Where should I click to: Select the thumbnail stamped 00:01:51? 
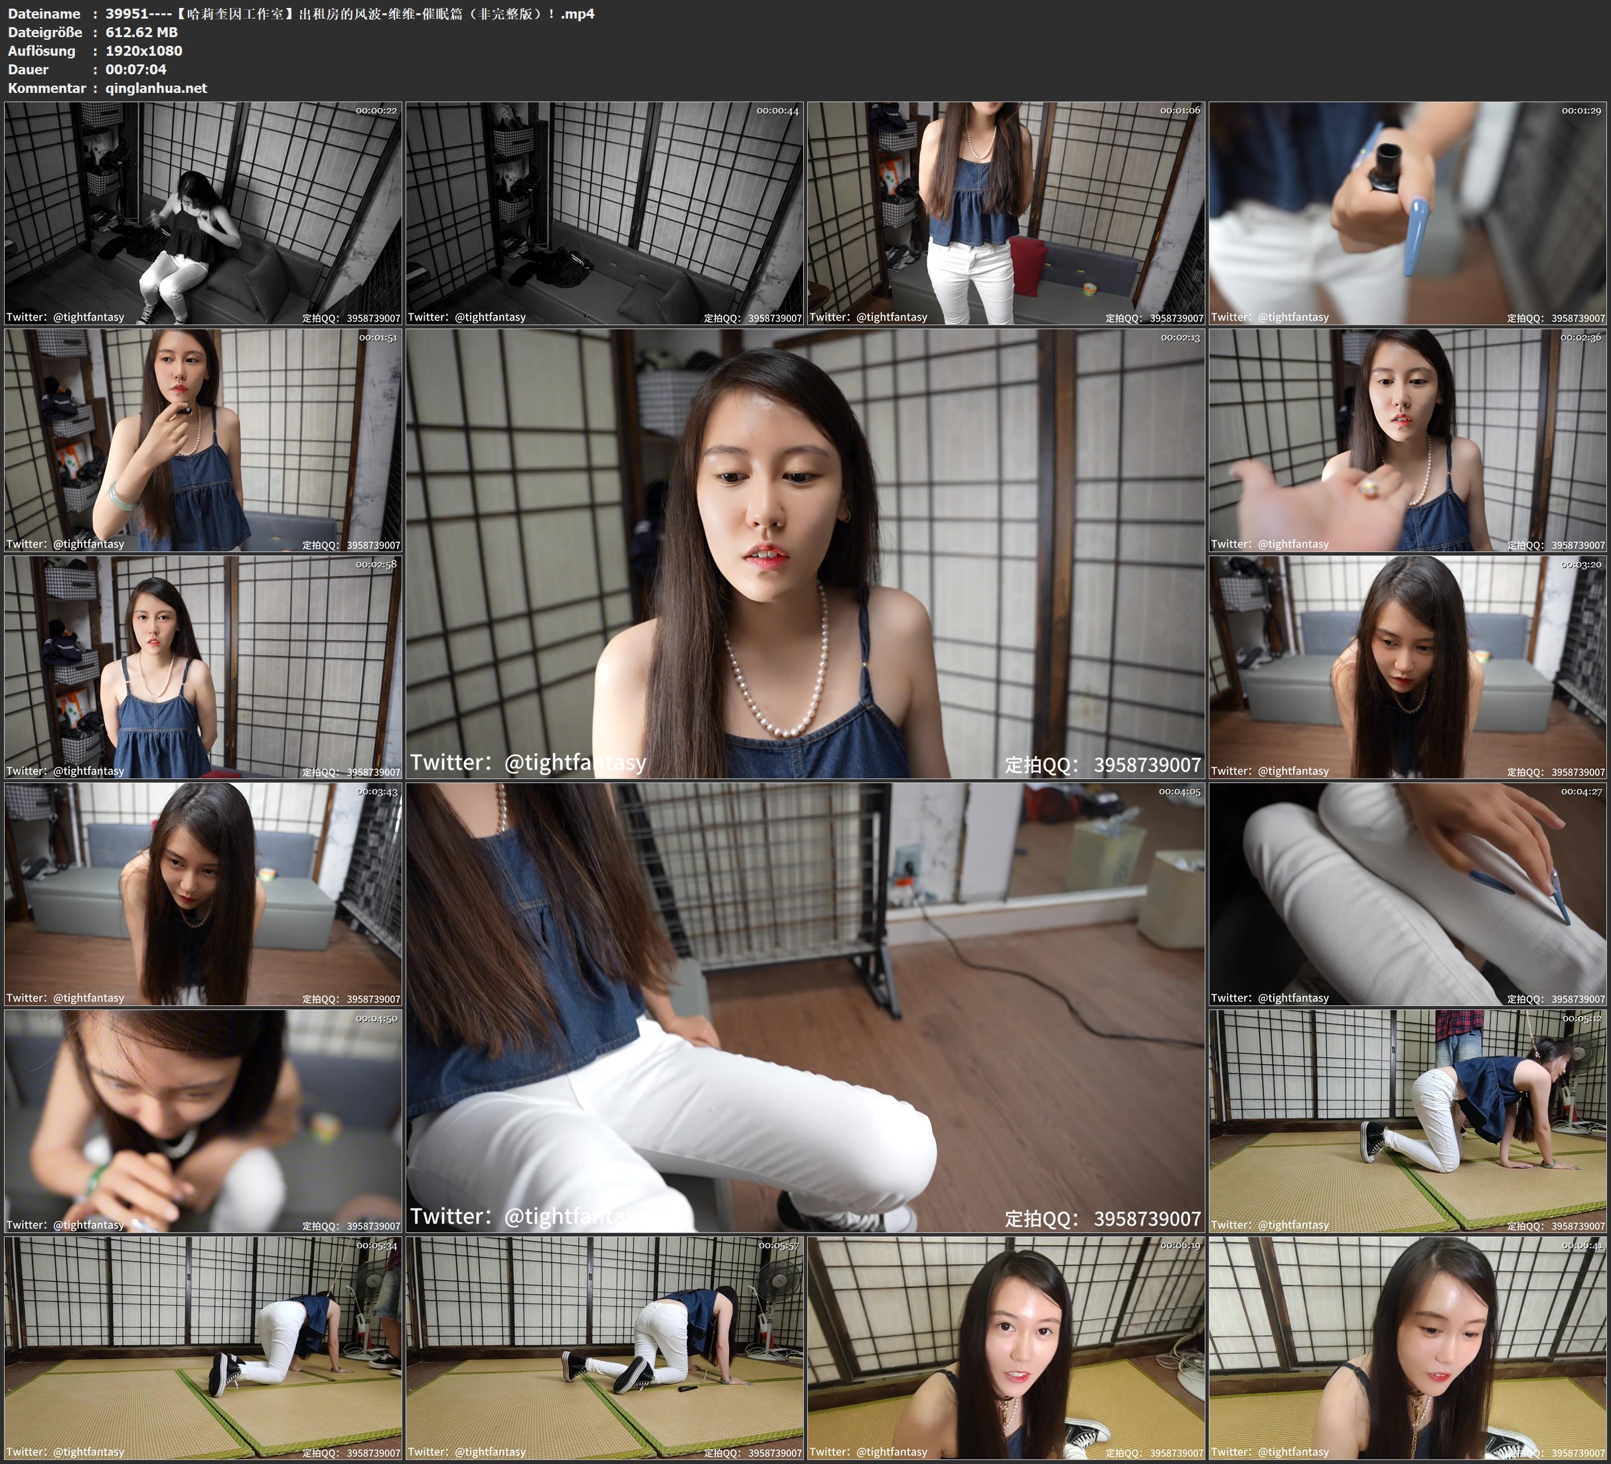203,440
